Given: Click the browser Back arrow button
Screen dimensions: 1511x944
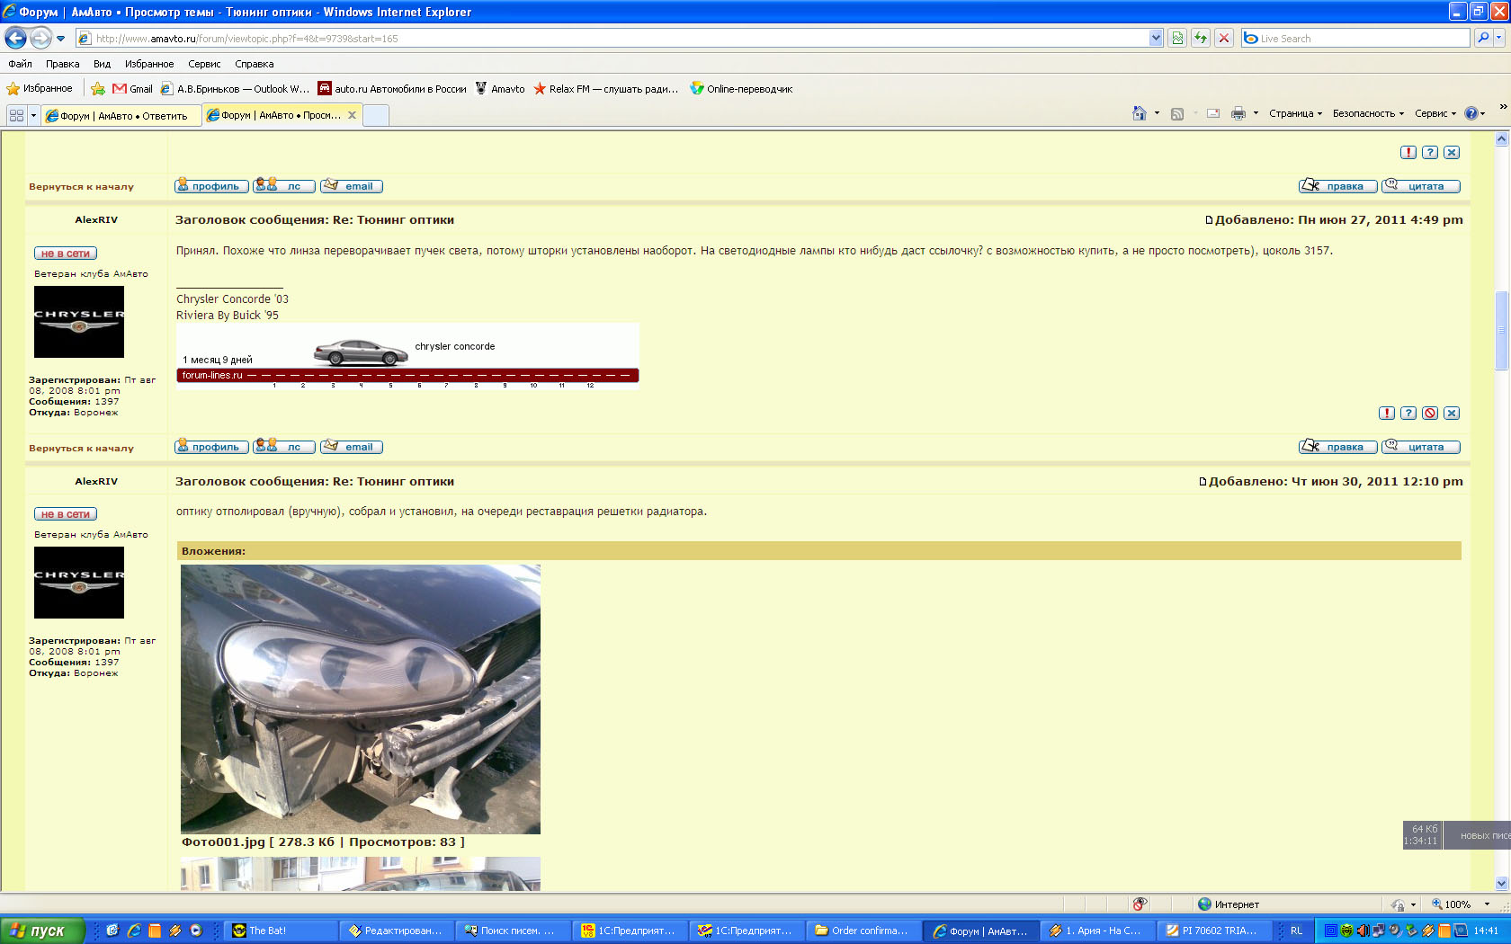Looking at the screenshot, I should coord(15,38).
